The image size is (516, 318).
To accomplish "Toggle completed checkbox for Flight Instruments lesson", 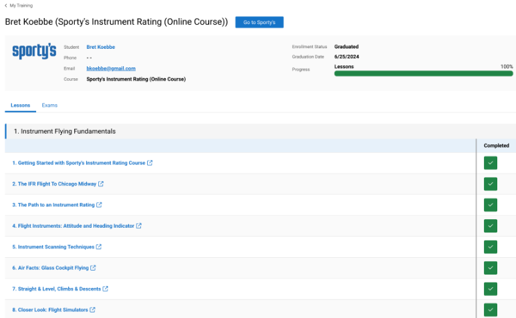I will (x=491, y=226).
